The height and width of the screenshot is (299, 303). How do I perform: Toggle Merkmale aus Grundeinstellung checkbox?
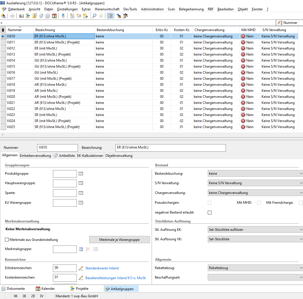click(7, 239)
